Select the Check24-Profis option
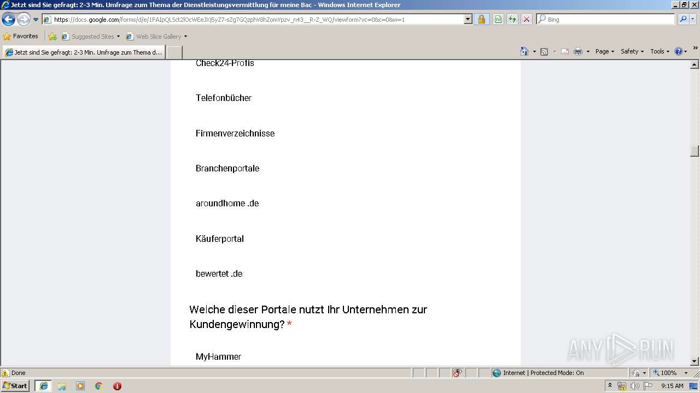The width and height of the screenshot is (700, 393). coord(225,63)
